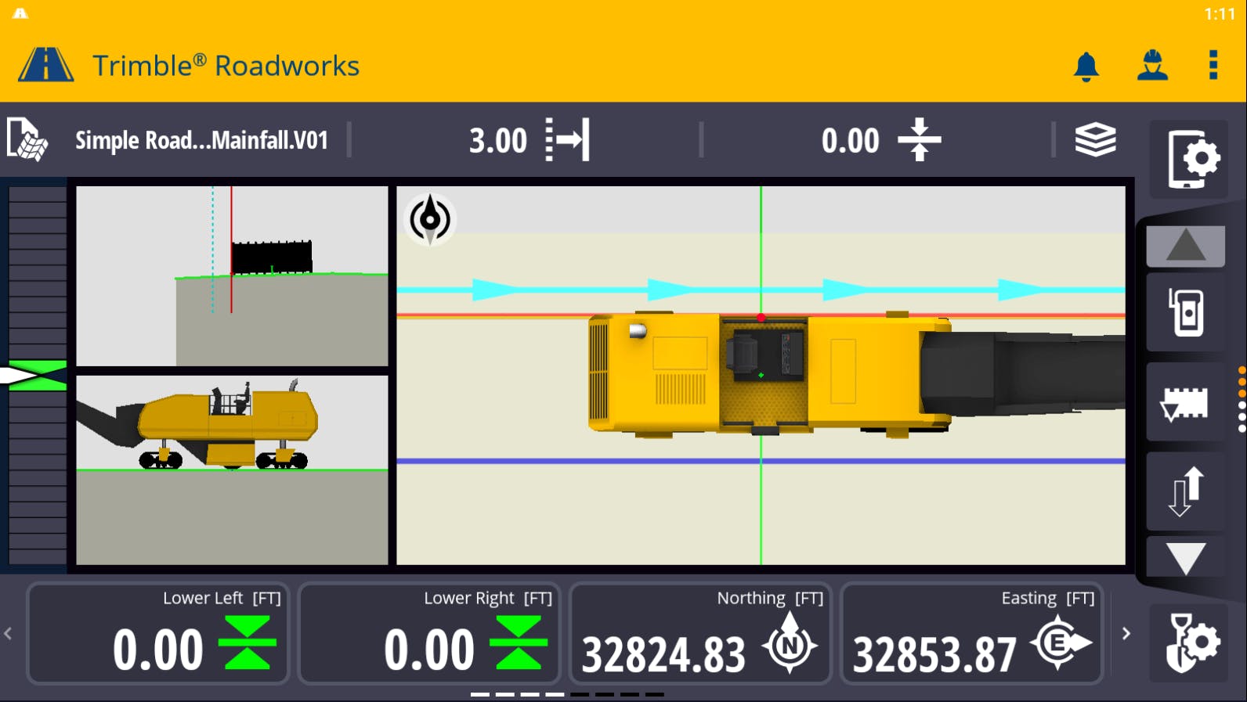This screenshot has height=702, width=1247.
Task: Show previous text bar items arrow
Action: tap(8, 634)
